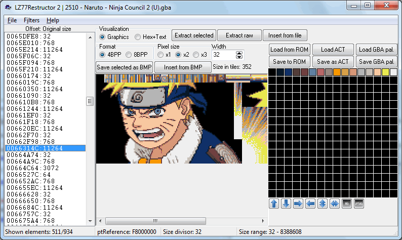Select list entry 0066019C:768
Image resolution: width=402 pixels, height=240 pixels.
click(x=45, y=83)
